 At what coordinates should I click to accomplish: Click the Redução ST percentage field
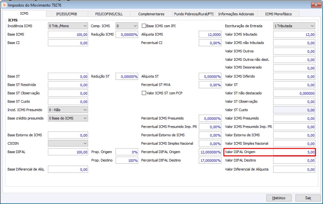[127, 76]
